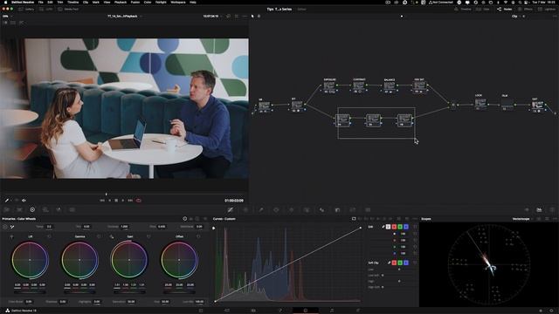
Task: Open the Workspace menu
Action: point(178,2)
